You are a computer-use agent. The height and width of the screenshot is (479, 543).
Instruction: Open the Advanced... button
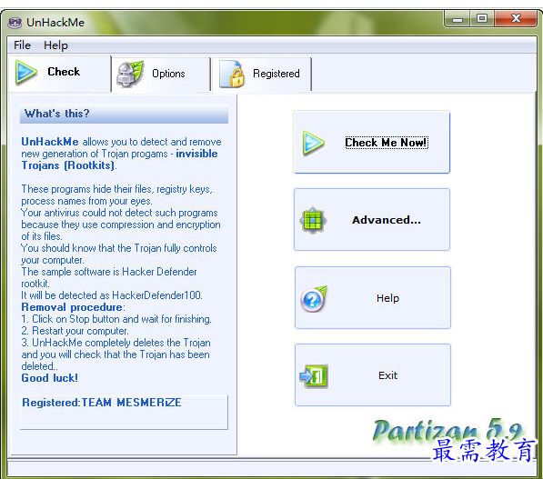click(372, 220)
